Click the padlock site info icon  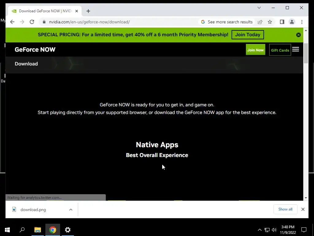(x=44, y=22)
